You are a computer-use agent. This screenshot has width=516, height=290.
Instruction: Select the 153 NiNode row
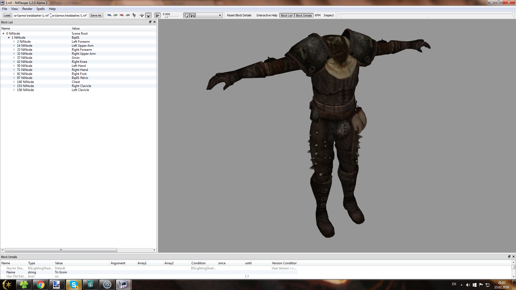[x=78, y=86]
